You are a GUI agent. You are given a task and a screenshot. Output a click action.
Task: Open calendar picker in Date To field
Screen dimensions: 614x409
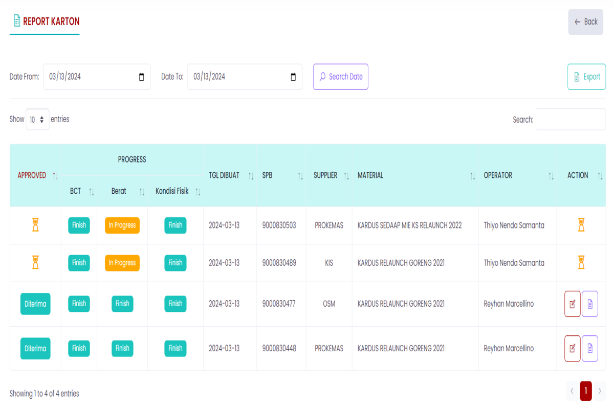293,77
